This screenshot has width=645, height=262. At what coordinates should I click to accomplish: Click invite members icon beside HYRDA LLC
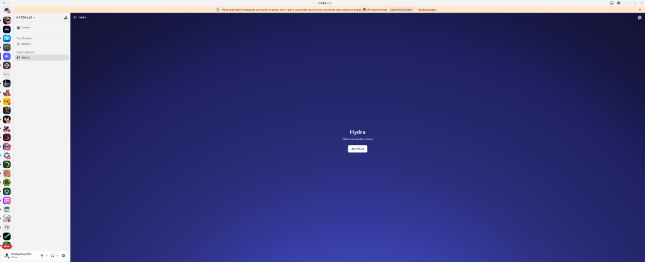66,18
